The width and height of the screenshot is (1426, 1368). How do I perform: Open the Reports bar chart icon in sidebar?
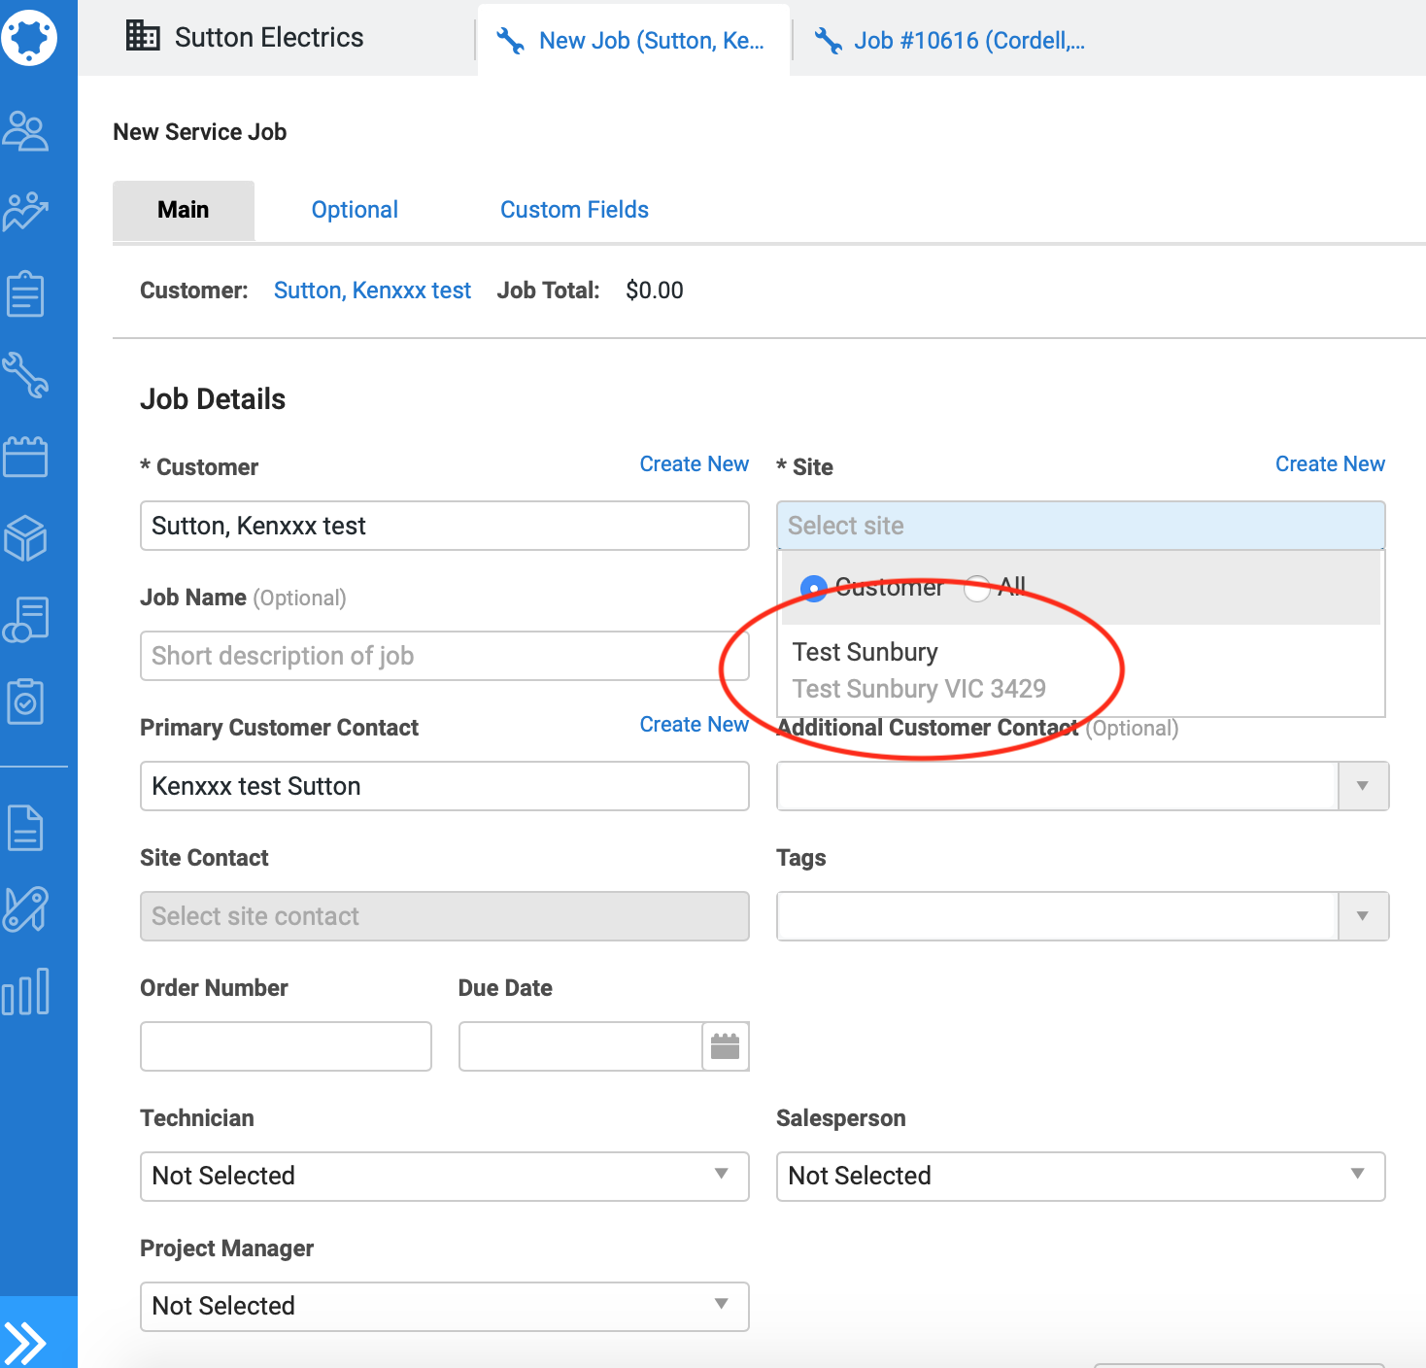pyautogui.click(x=26, y=991)
